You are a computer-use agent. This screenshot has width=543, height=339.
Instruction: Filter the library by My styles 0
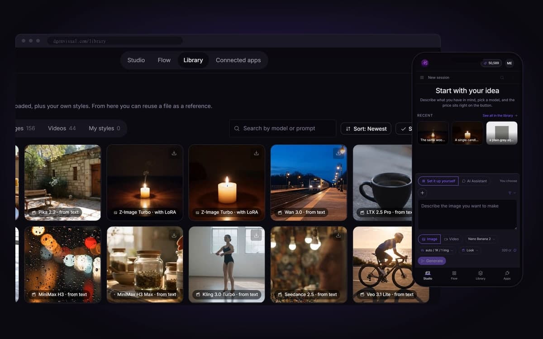coord(105,128)
